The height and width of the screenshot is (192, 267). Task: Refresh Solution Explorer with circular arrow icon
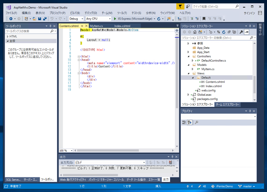tap(224, 32)
